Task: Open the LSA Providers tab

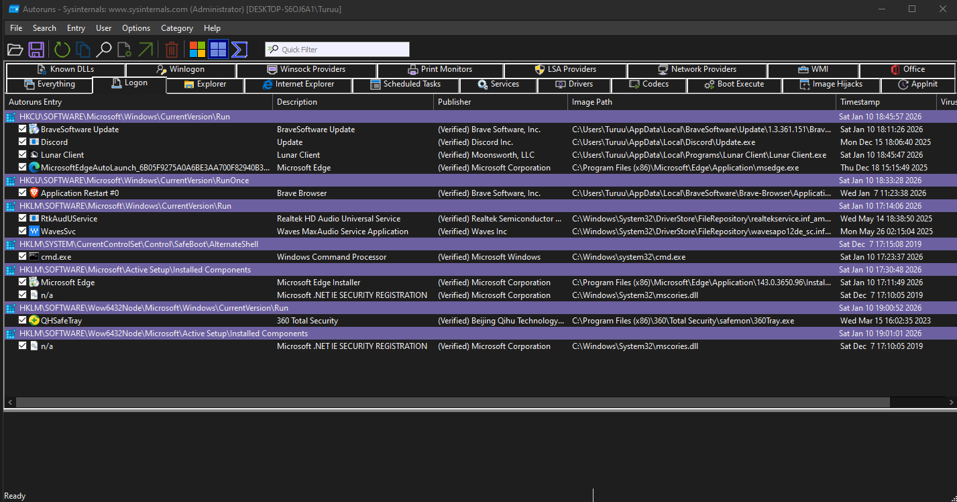Action: [565, 70]
